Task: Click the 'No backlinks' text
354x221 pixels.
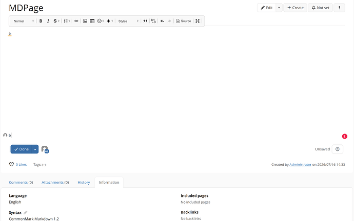Action: [191, 218]
